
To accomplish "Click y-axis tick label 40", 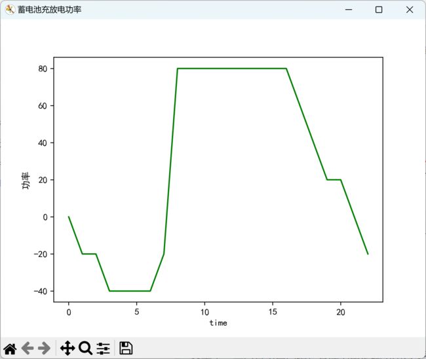I will (43, 143).
